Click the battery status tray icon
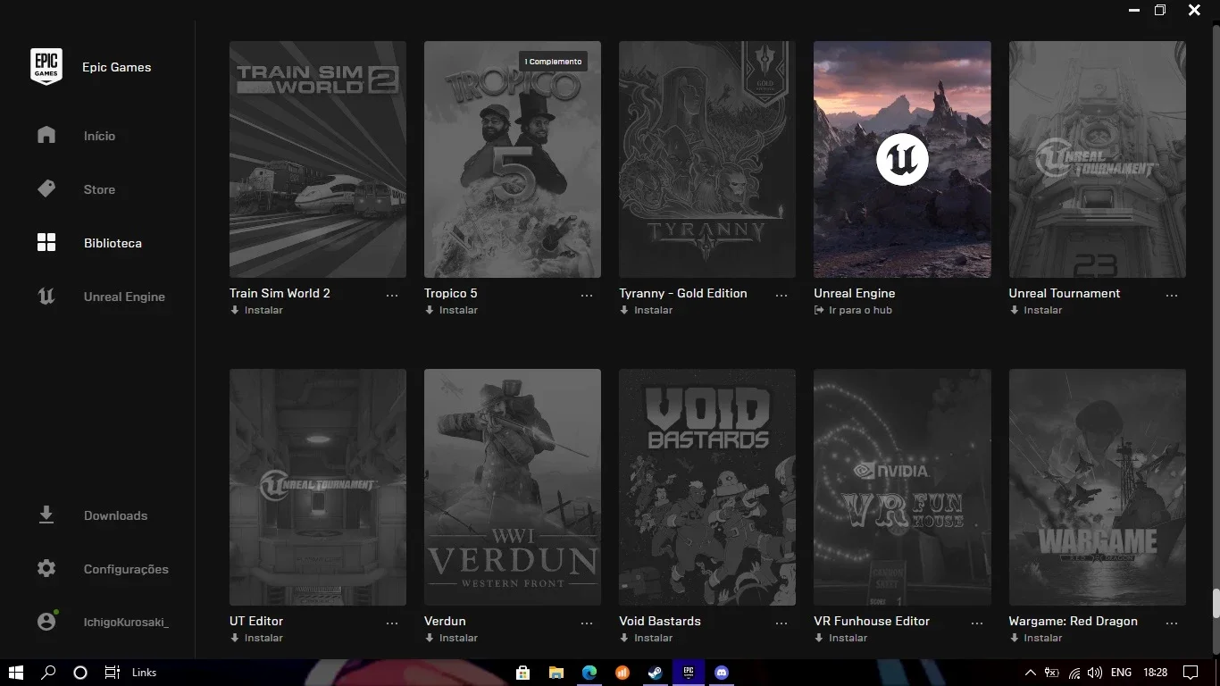Screen dimensions: 1220x686 coord(1052,673)
